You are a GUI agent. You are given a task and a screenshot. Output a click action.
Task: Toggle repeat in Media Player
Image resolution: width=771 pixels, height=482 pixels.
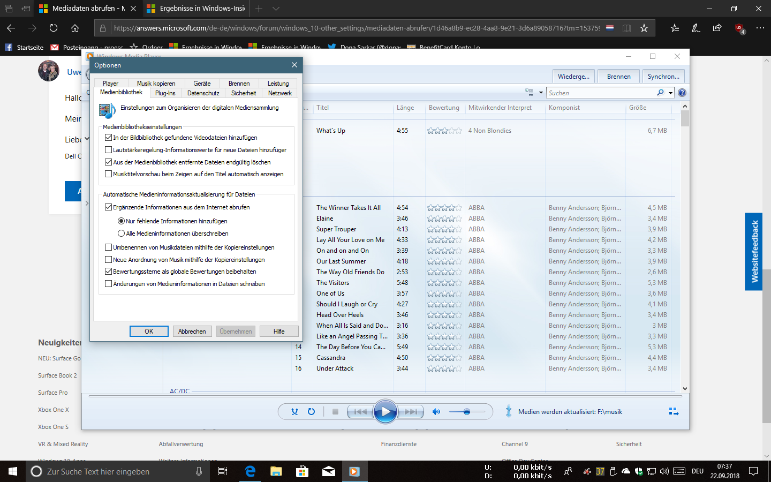[311, 412]
